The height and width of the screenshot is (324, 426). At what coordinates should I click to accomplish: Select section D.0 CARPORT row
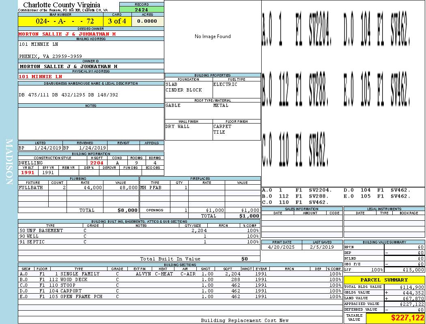(181, 291)
